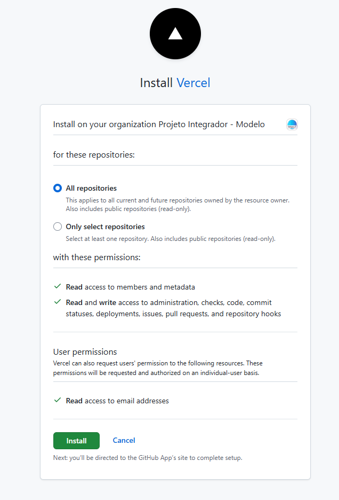Image resolution: width=339 pixels, height=500 pixels.
Task: Open the Vercel link in the heading
Action: [193, 83]
